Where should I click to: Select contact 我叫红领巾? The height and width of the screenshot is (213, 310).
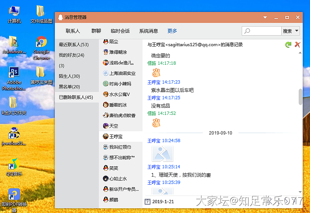click(x=121, y=147)
